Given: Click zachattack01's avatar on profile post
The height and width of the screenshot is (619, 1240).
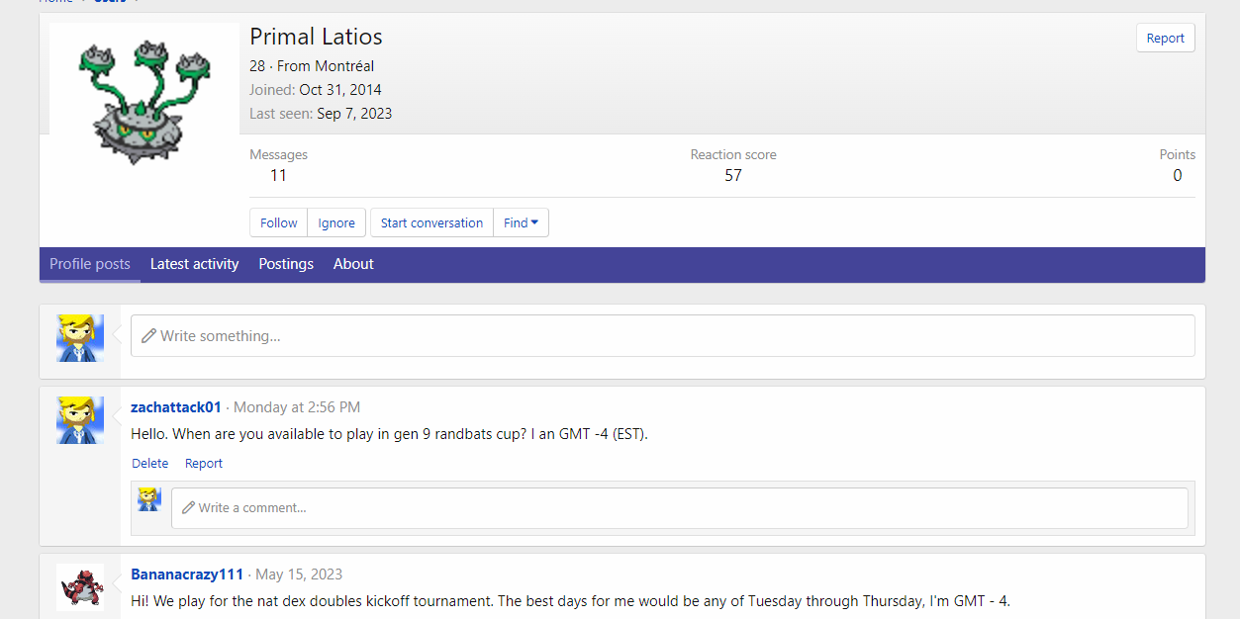Looking at the screenshot, I should pyautogui.click(x=80, y=420).
